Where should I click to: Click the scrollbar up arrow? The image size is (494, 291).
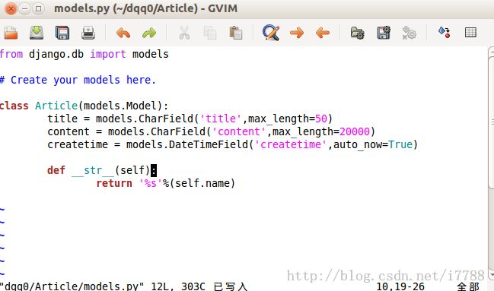(x=491, y=51)
